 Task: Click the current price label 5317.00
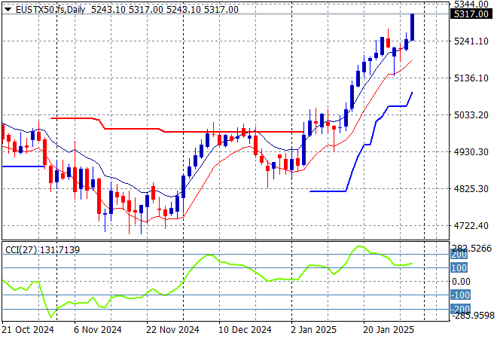click(x=470, y=14)
